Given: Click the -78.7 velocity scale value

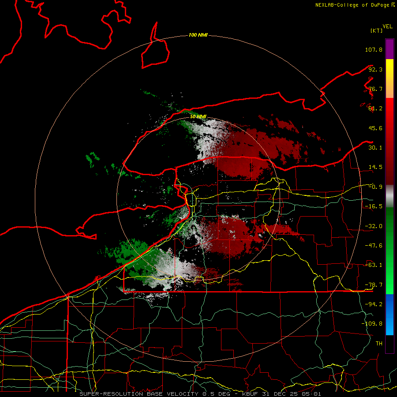Looking at the screenshot, I should [x=374, y=285].
